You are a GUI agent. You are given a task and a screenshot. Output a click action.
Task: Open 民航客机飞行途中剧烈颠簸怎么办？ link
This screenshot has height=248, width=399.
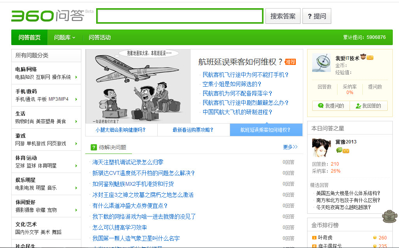[x=246, y=103]
